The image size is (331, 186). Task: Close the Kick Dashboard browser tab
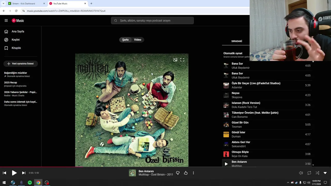click(44, 4)
